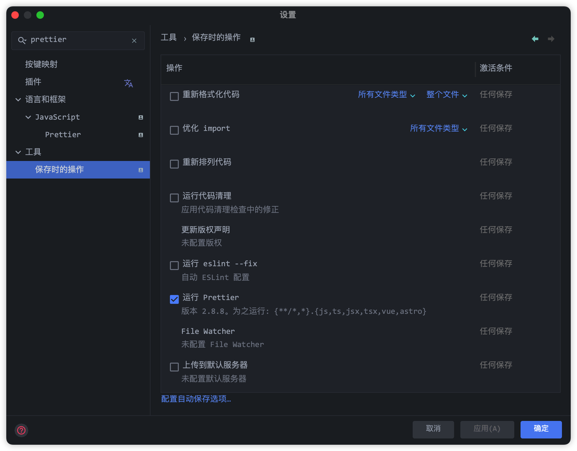Navigate forward with the gray arrow
Viewport: 577px width, 451px height.
coord(551,39)
